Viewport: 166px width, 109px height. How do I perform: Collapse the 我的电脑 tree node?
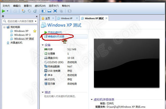point(4,27)
